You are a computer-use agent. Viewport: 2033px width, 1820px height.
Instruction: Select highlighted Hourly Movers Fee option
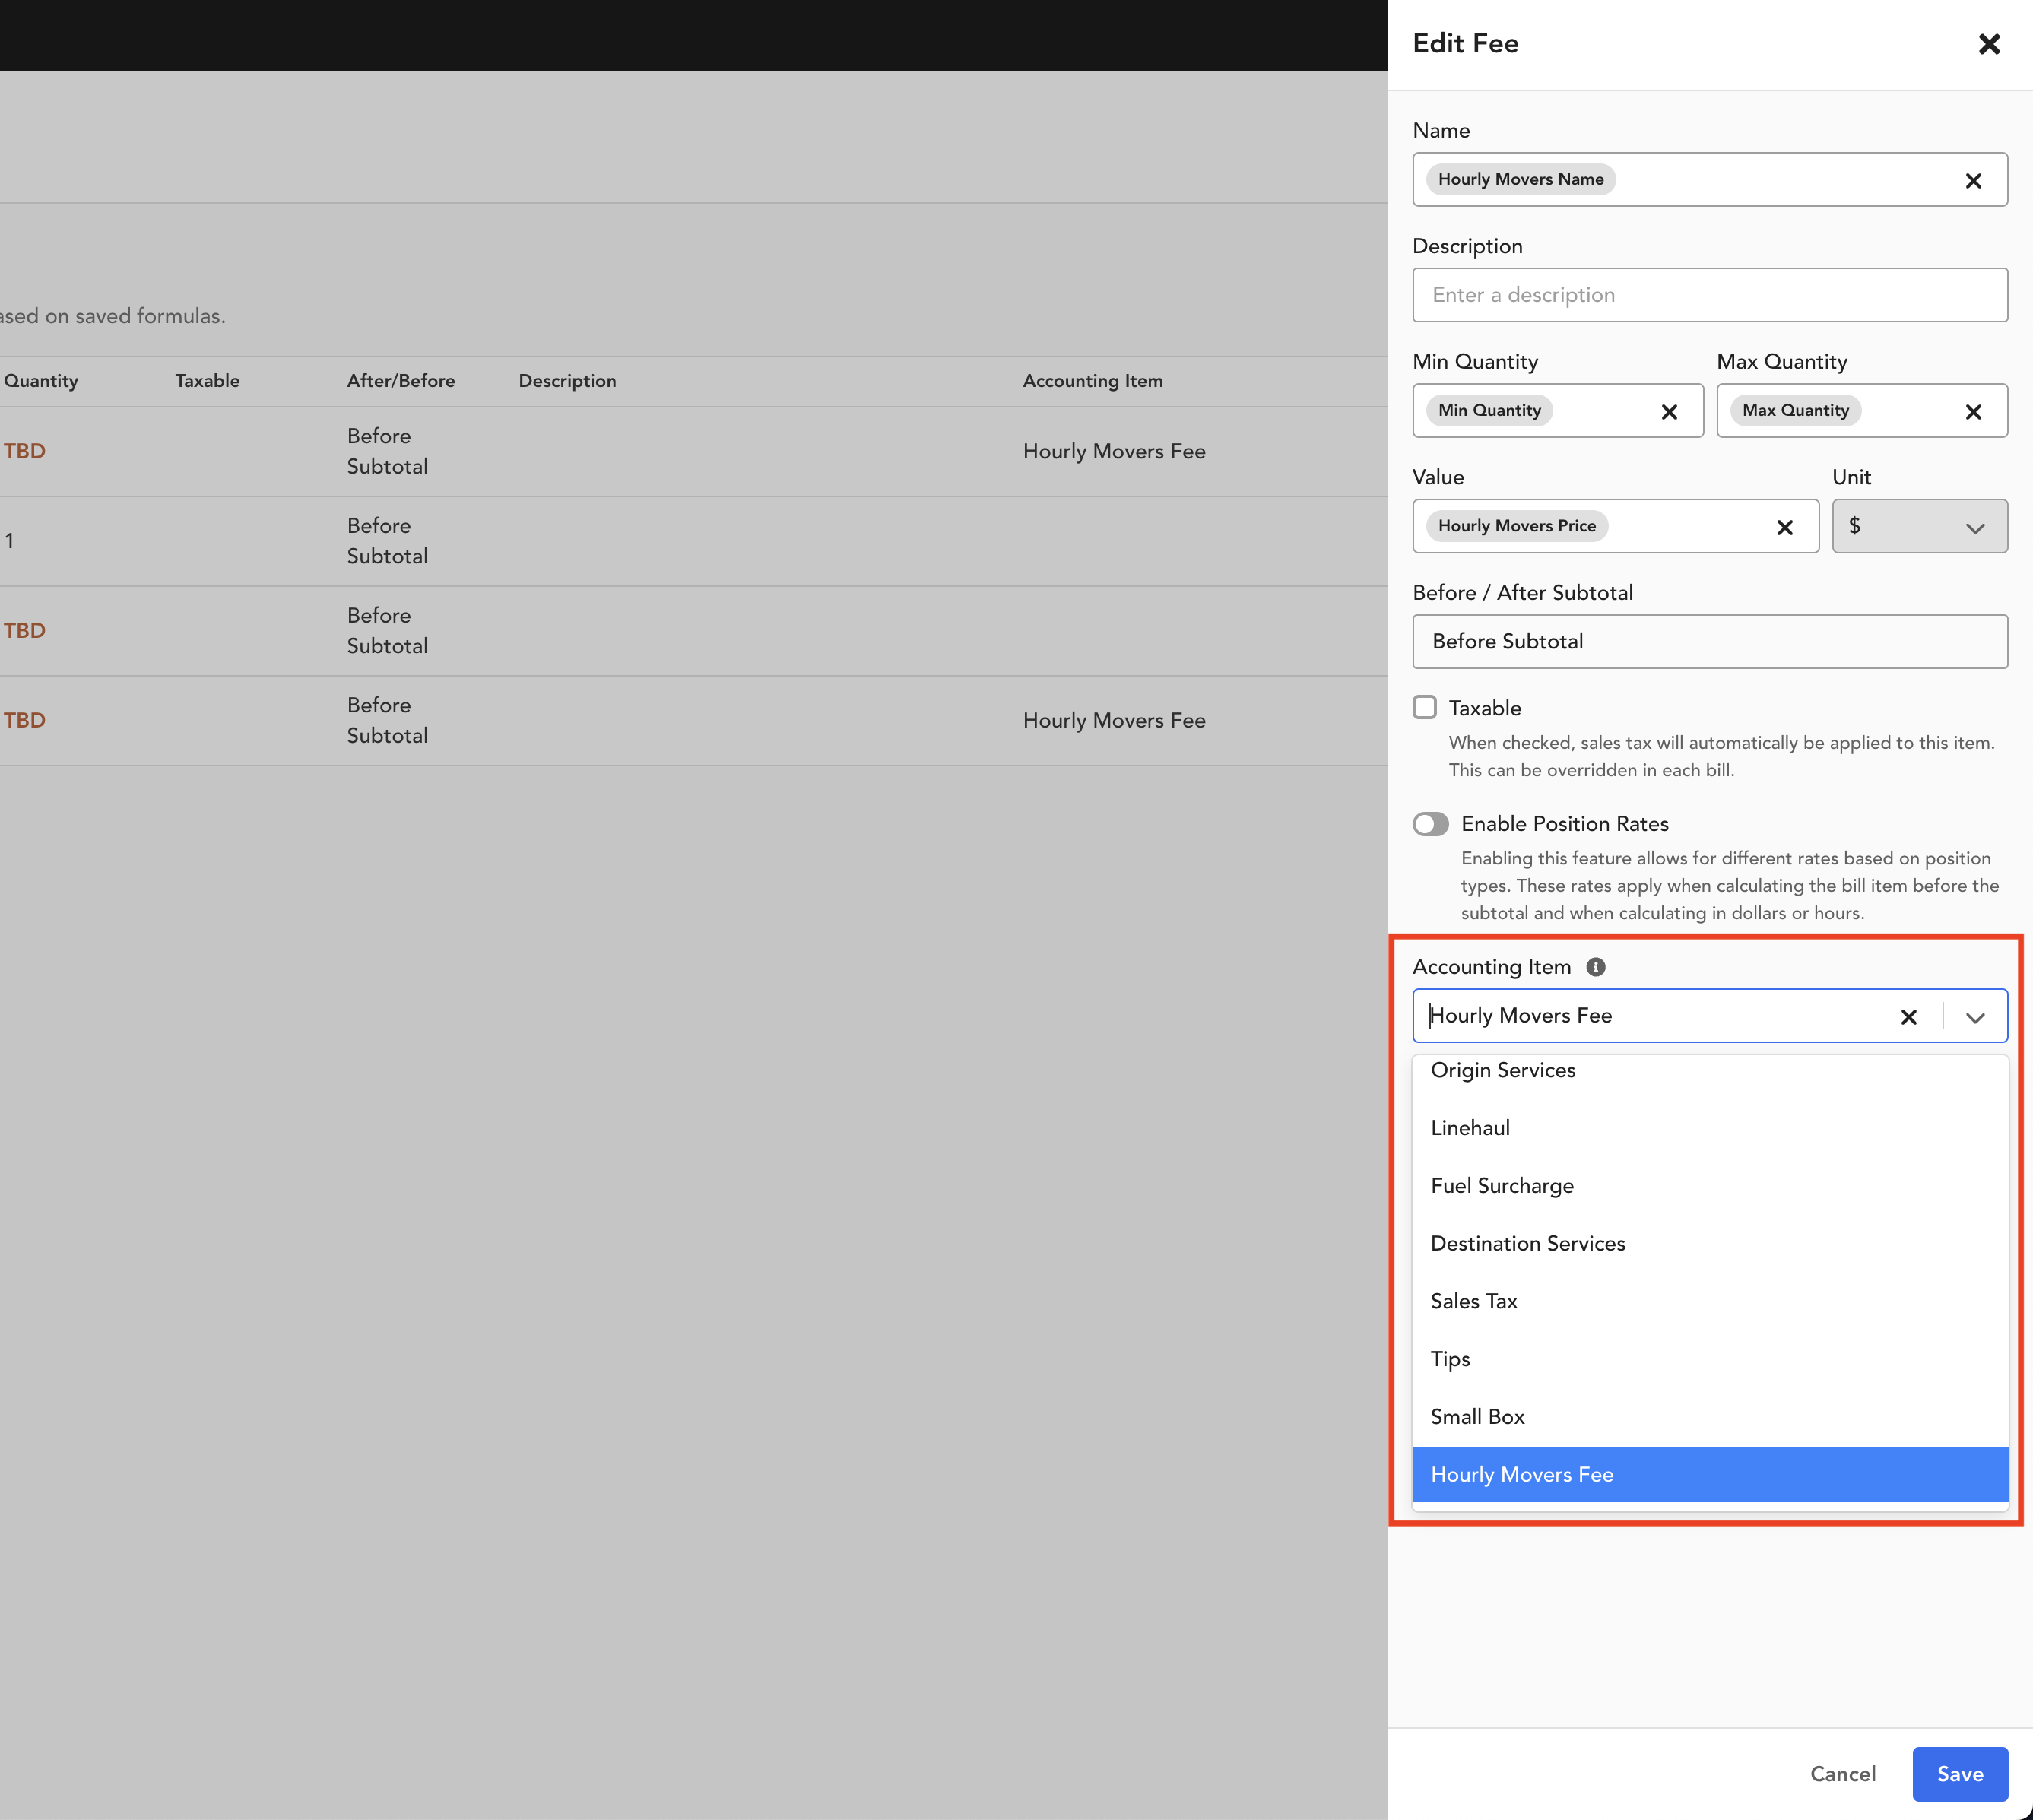pyautogui.click(x=1709, y=1475)
